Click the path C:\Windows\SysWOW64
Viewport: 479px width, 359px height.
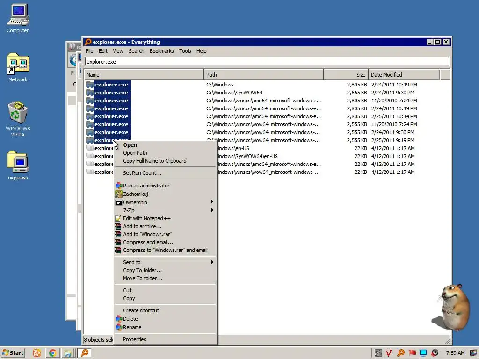click(x=234, y=93)
